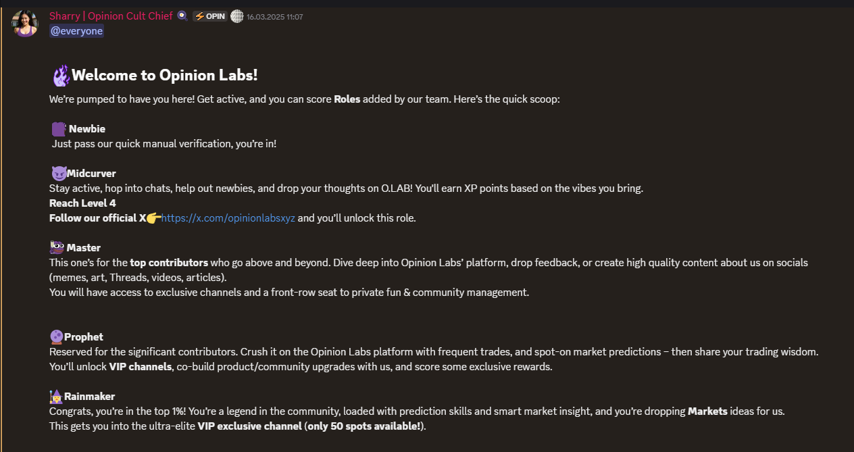Click the role icon next to Sharry's name
The image size is (854, 452).
click(182, 16)
